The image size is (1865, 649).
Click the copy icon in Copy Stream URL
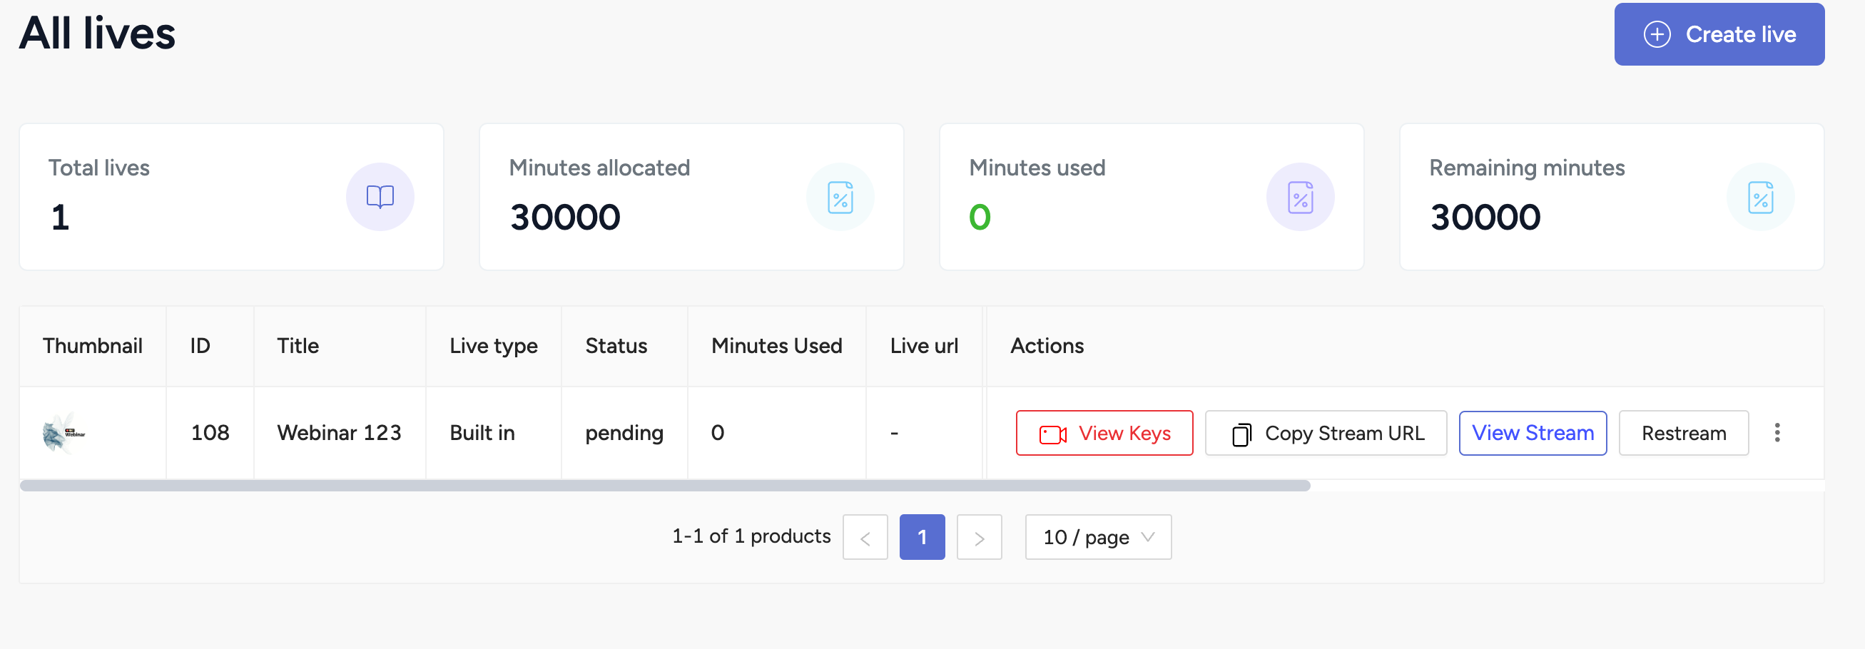pos(1241,434)
